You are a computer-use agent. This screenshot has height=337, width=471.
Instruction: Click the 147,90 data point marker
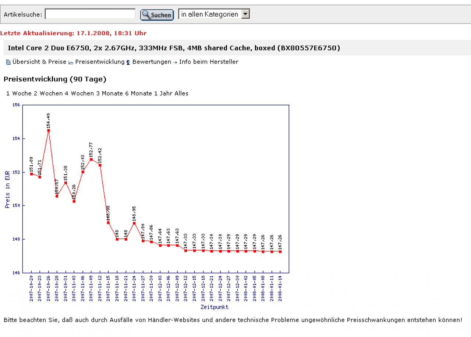tap(143, 241)
